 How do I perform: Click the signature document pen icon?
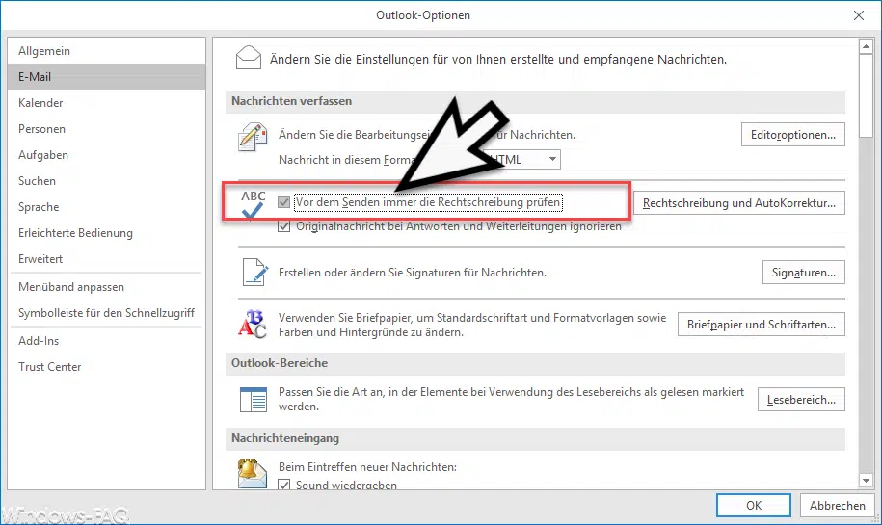(254, 272)
